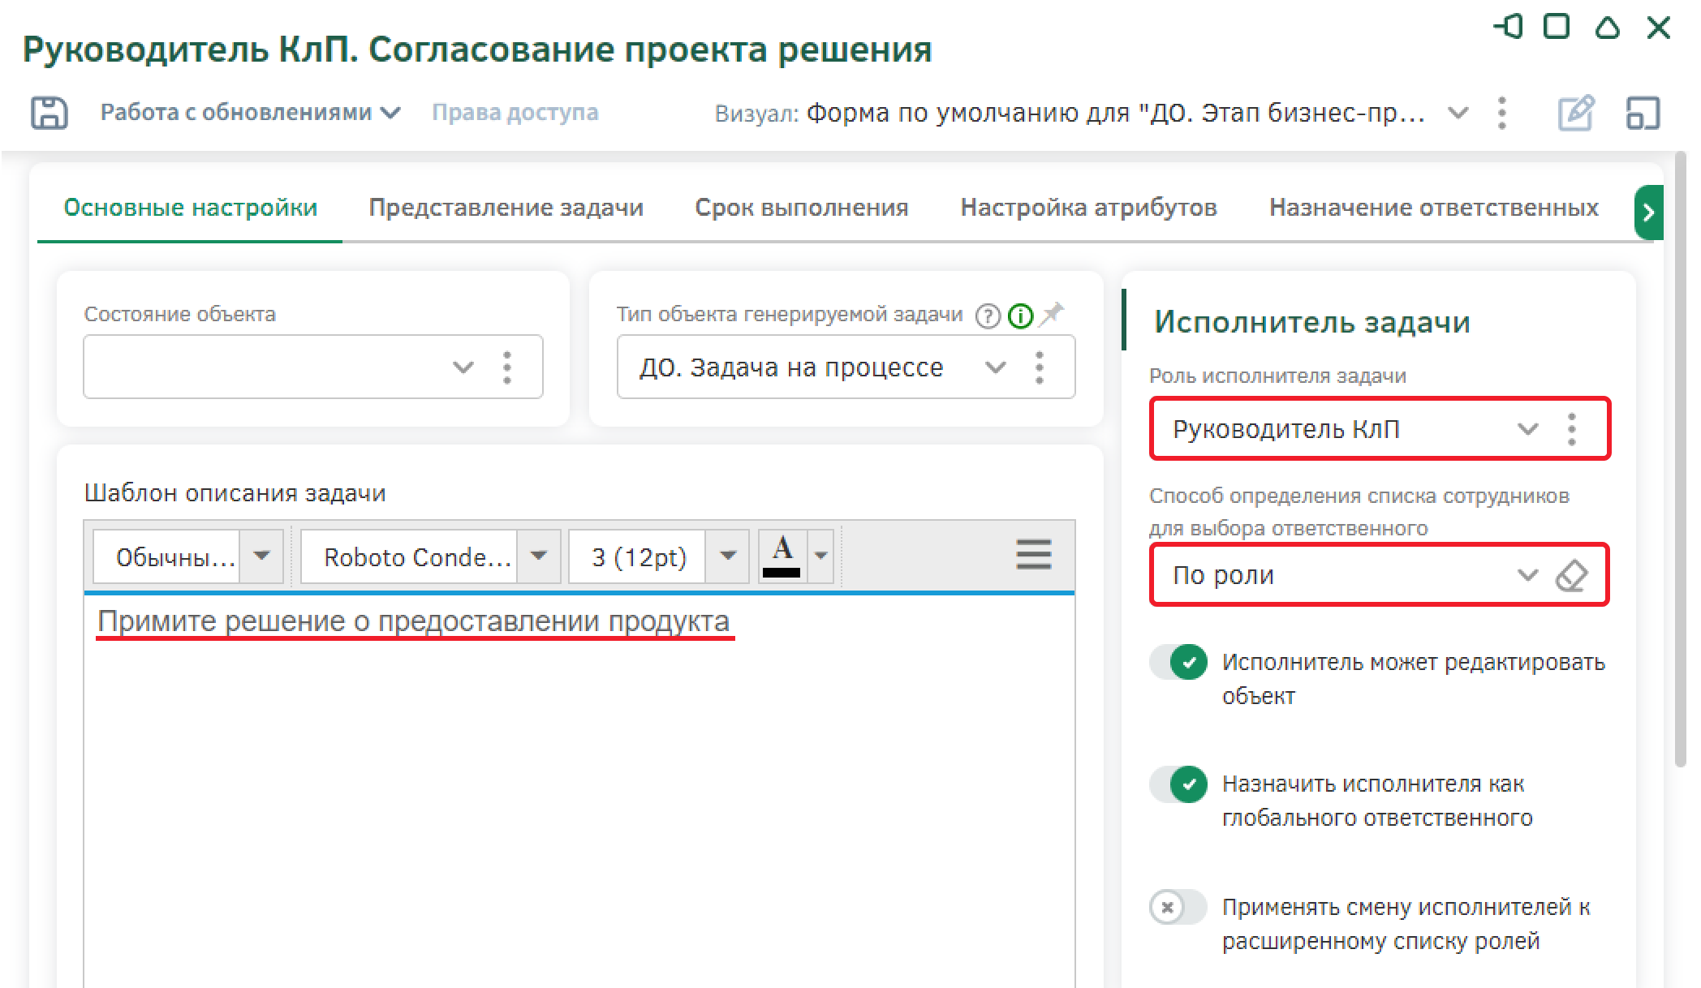Disable 'Исполнитель может редактировать объект' toggle
1701x988 pixels.
1178,663
